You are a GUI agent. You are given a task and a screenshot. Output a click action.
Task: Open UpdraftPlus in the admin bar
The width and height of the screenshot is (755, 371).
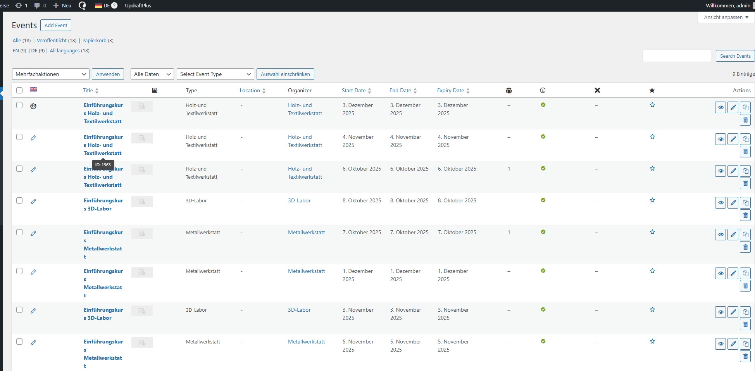point(138,5)
